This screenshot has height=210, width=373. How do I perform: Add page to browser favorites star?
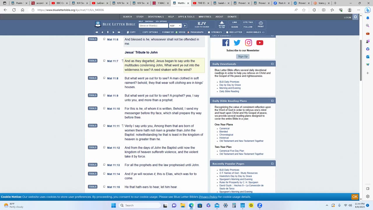pyautogui.click(x=304, y=10)
